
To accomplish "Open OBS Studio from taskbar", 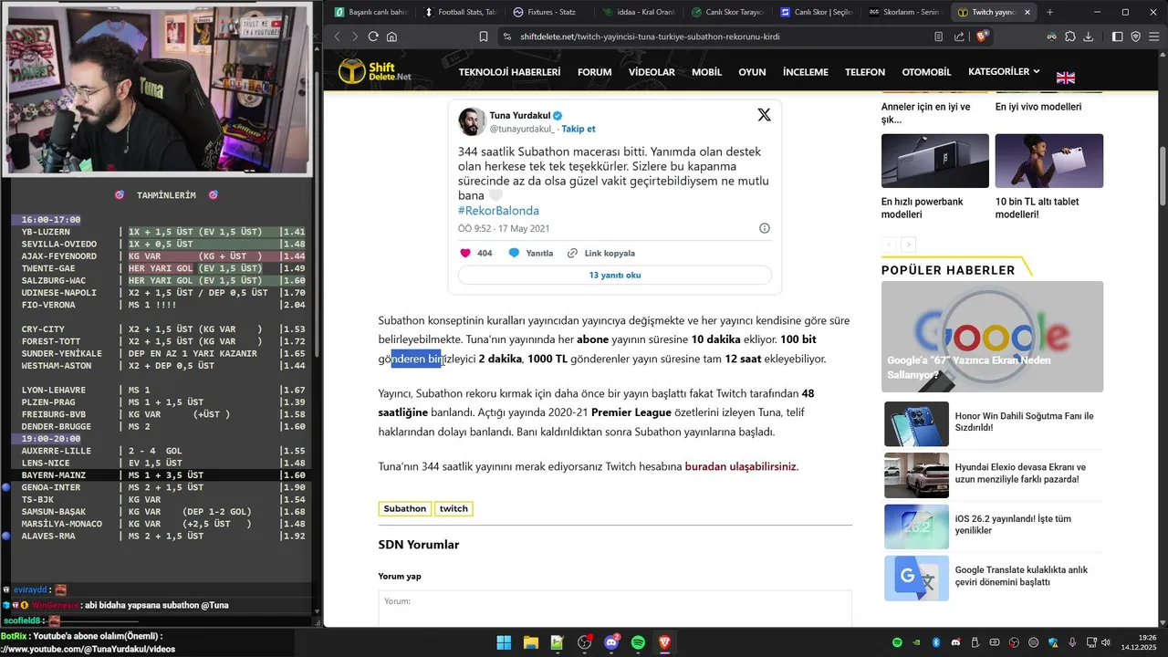I will [x=585, y=642].
